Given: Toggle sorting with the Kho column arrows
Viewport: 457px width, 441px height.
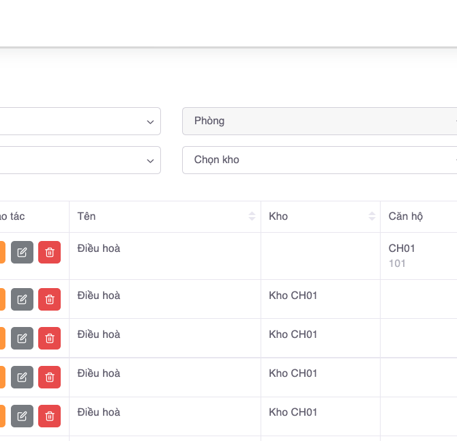Looking at the screenshot, I should click(x=372, y=216).
